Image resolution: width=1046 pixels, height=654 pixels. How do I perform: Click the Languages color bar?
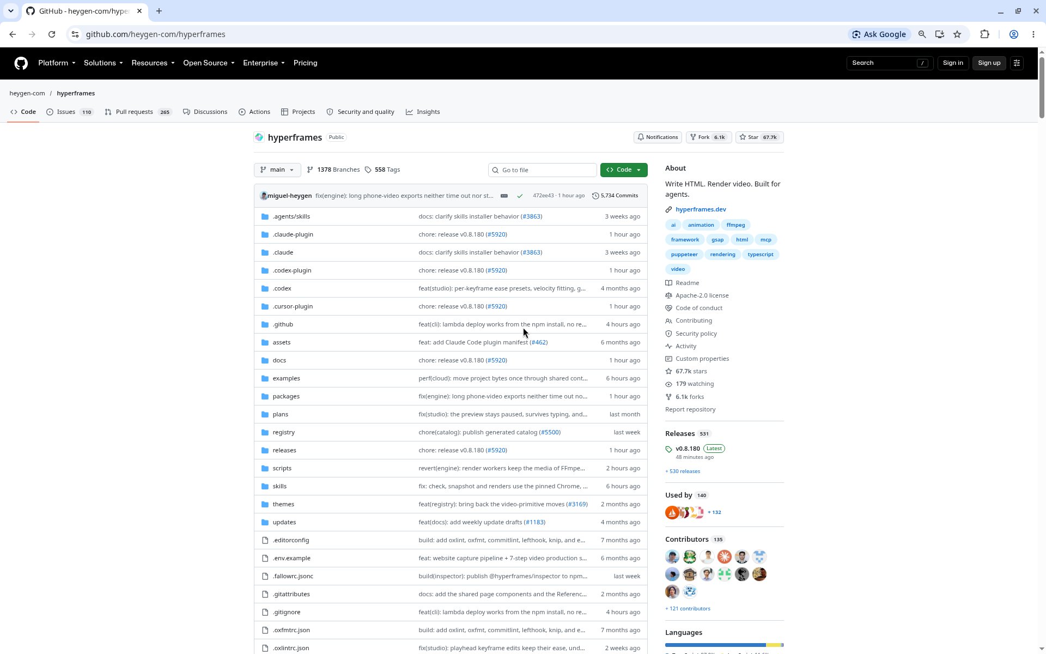(x=724, y=645)
